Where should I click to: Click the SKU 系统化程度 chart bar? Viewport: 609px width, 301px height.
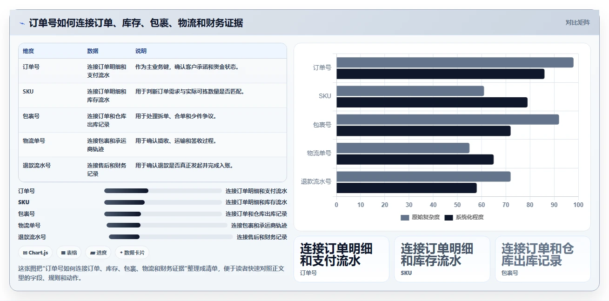tap(432, 102)
